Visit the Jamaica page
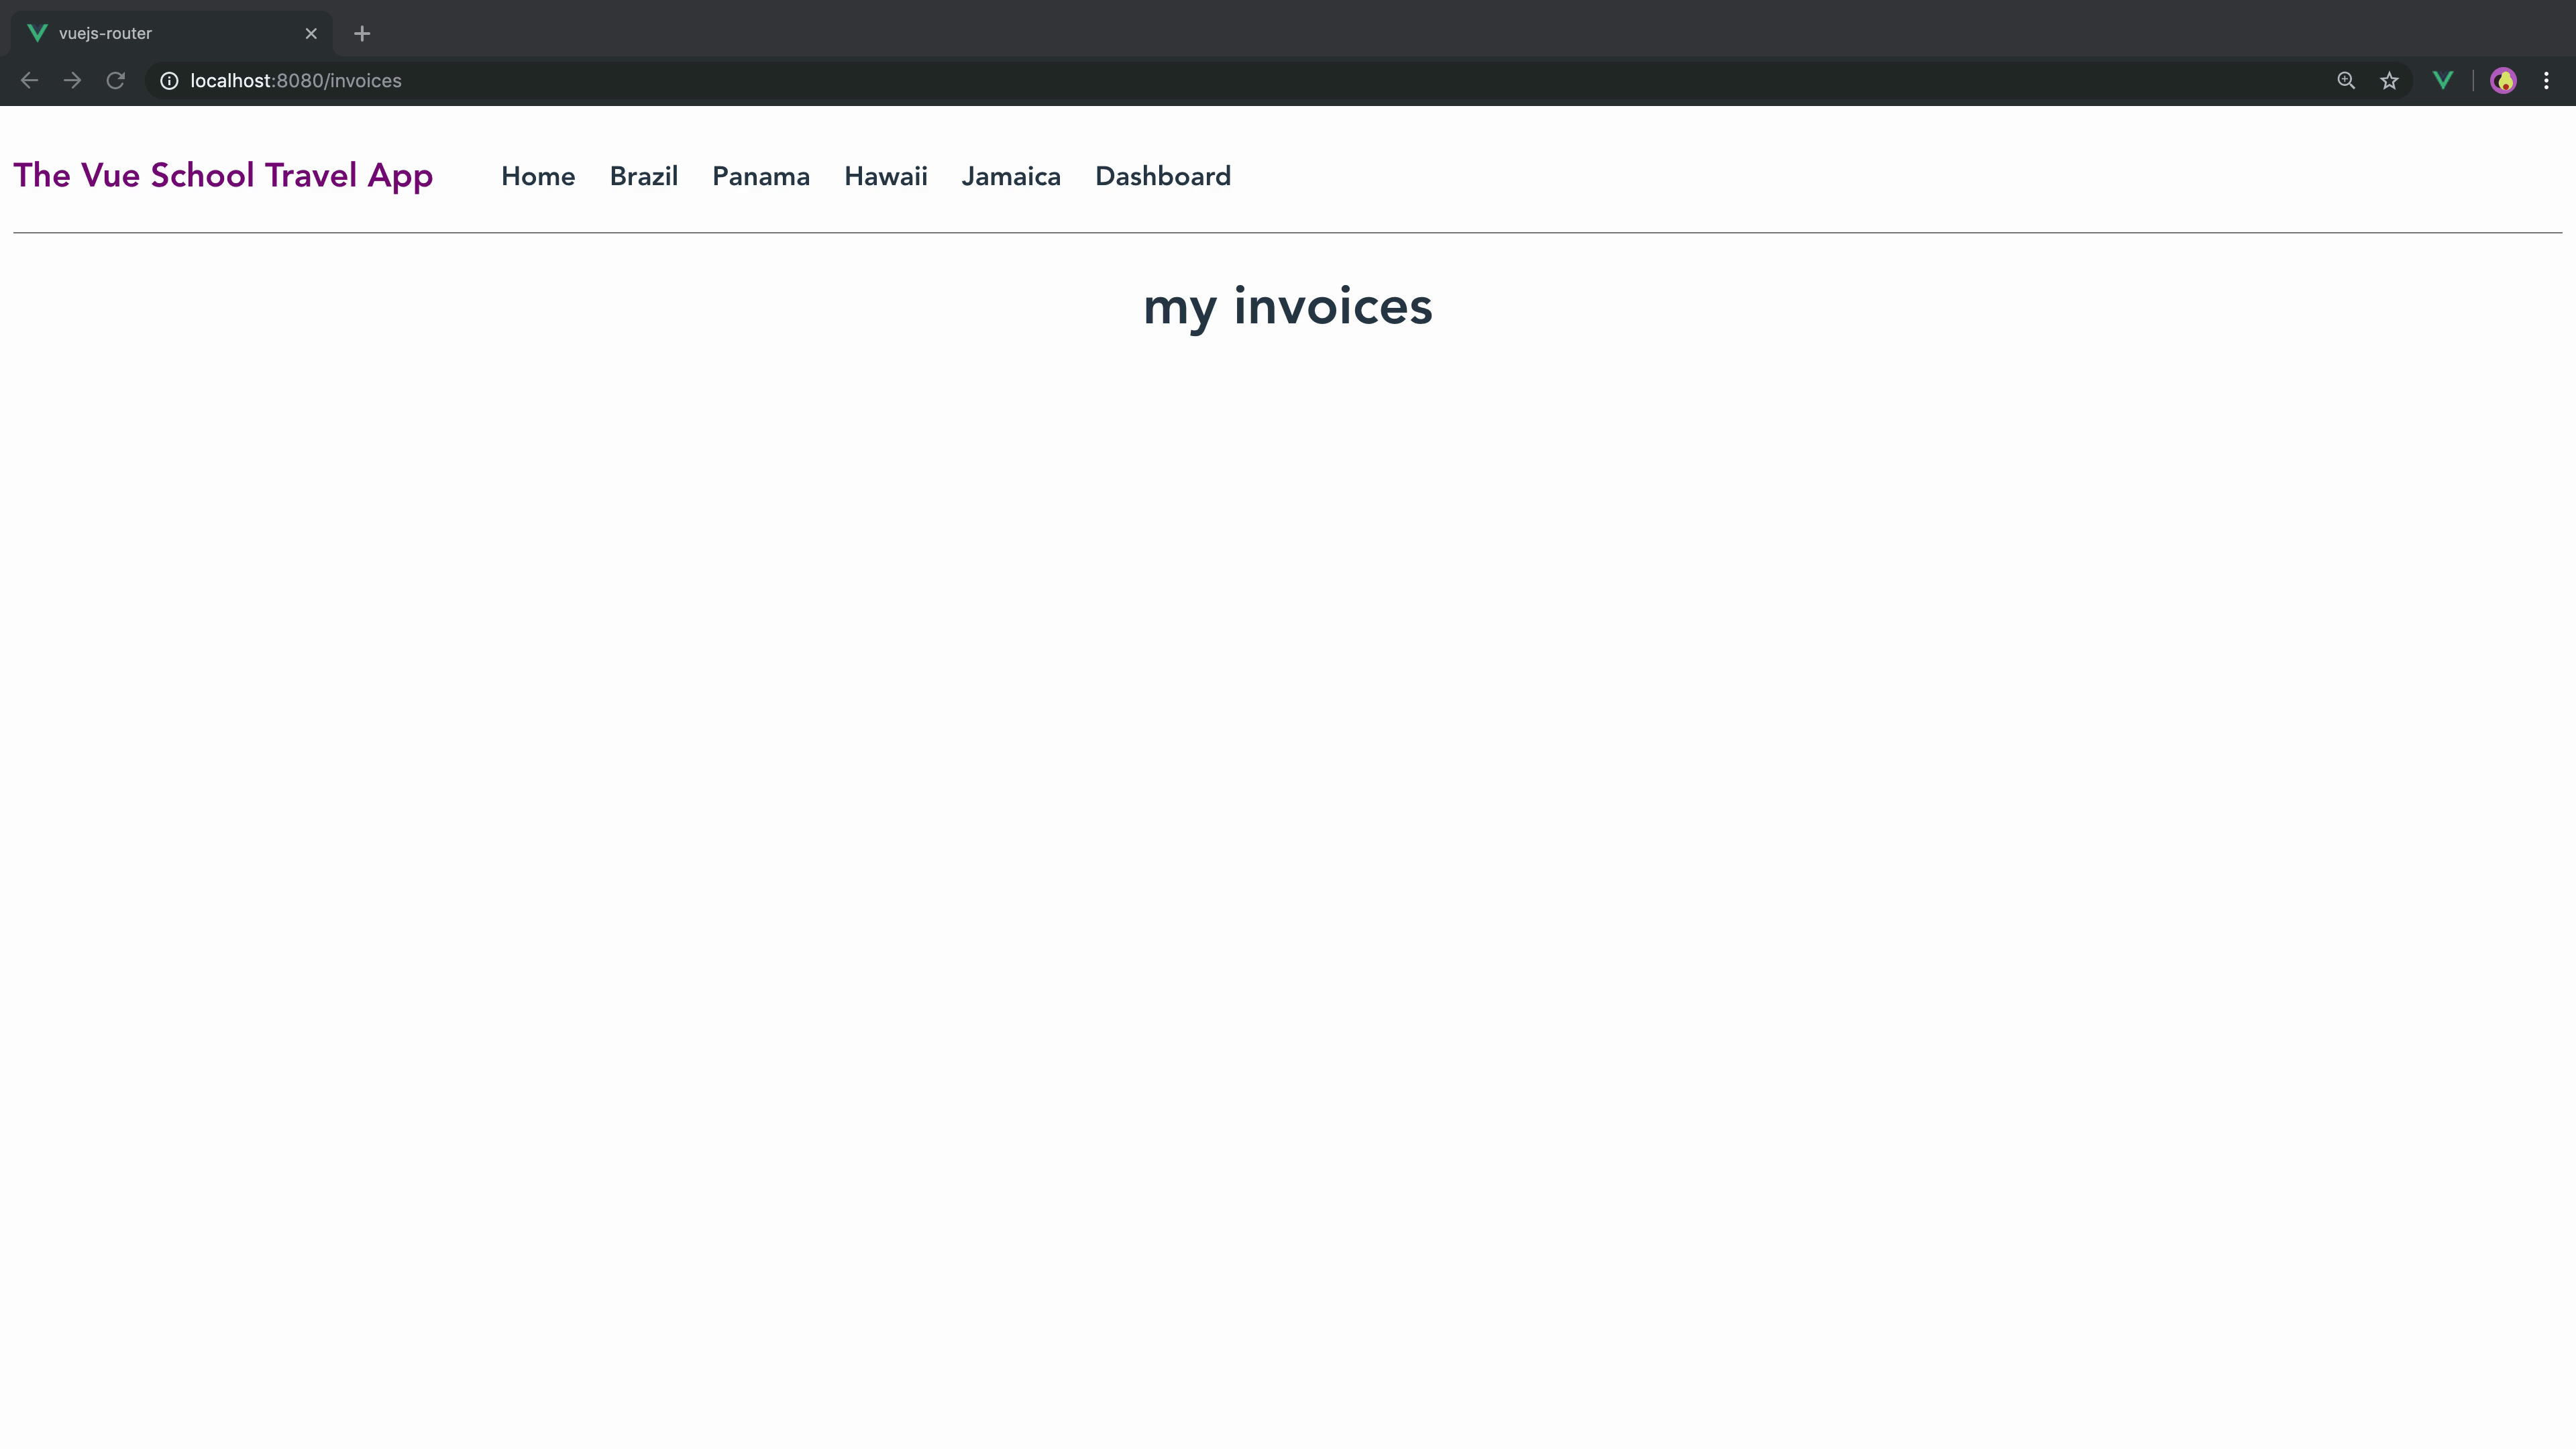 coord(1011,177)
